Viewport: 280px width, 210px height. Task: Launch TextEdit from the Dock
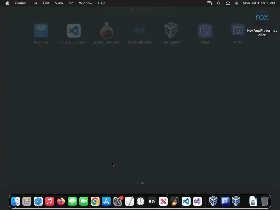tap(129, 201)
